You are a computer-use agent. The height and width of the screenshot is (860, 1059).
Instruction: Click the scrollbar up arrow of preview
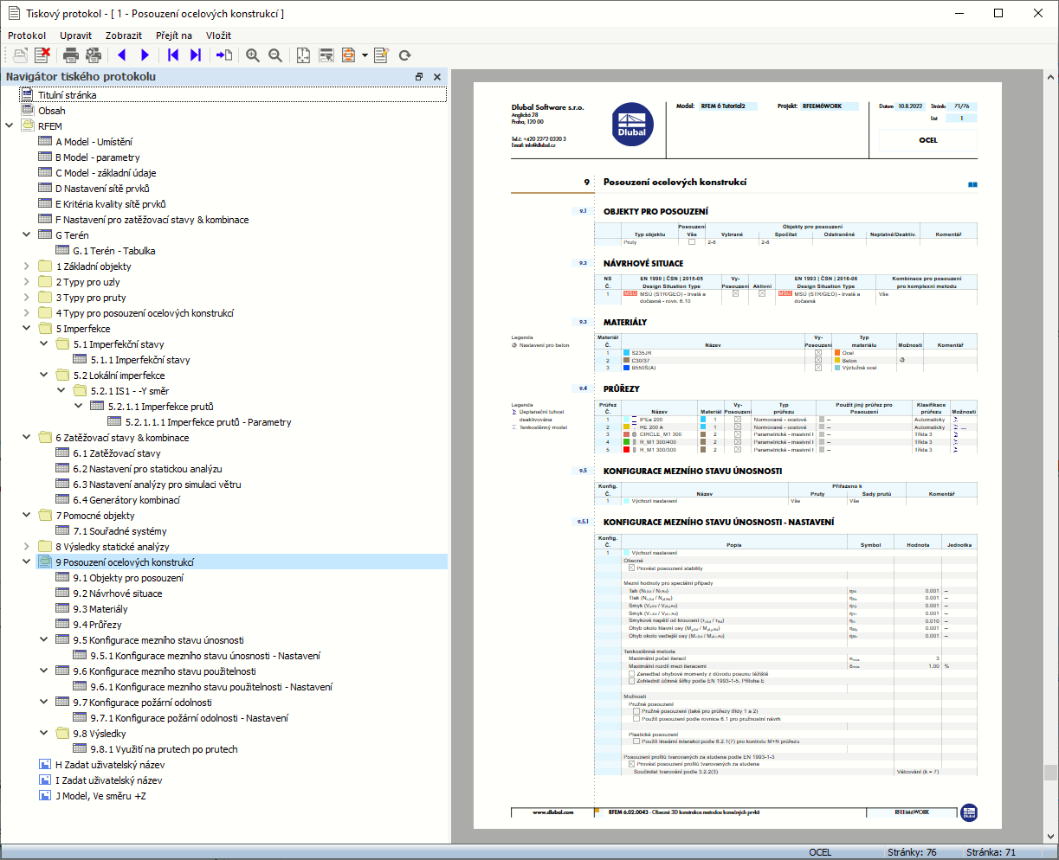[1050, 76]
